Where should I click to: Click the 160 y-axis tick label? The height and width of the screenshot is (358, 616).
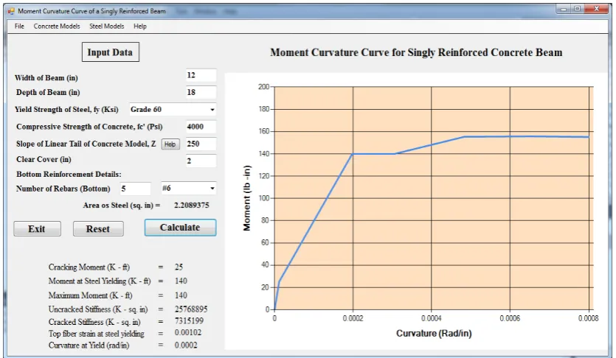(263, 131)
